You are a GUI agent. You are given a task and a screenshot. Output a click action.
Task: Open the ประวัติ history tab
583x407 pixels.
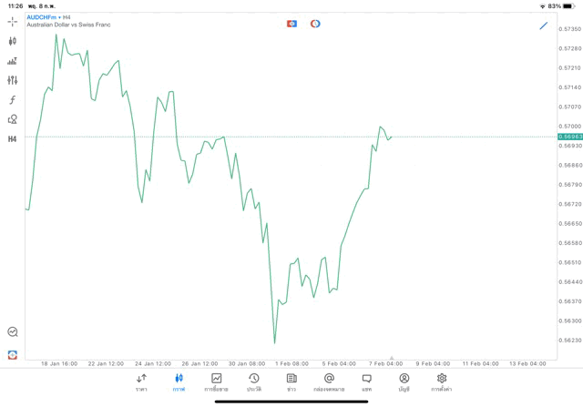253,382
